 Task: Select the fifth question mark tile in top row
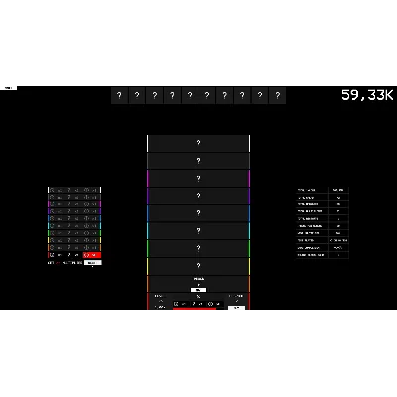coord(190,96)
